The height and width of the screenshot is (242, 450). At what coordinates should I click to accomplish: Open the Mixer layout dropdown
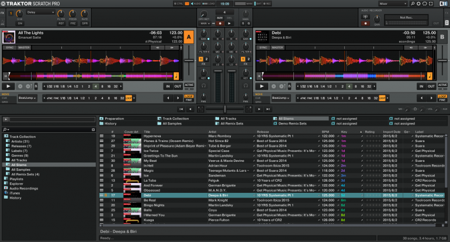(x=393, y=4)
